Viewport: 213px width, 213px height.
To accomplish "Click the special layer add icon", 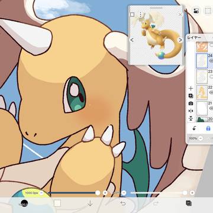I will (191, 96).
